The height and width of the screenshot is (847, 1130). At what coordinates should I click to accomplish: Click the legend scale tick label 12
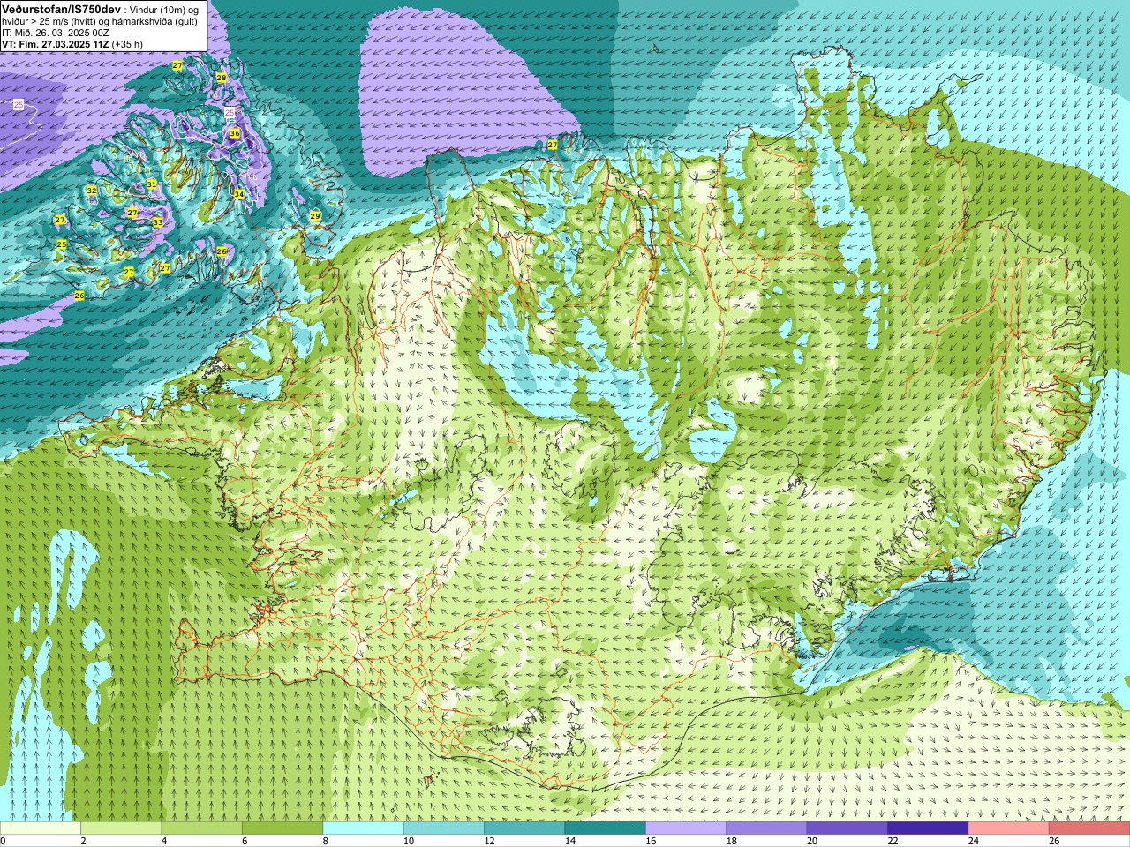pos(489,841)
